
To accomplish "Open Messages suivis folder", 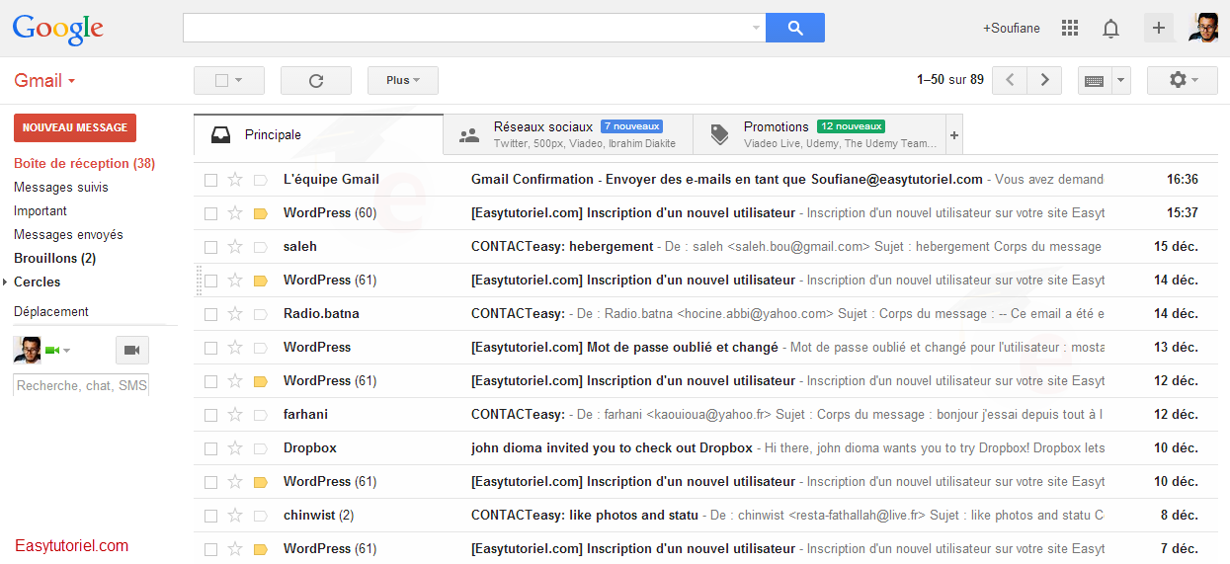I will (x=61, y=188).
